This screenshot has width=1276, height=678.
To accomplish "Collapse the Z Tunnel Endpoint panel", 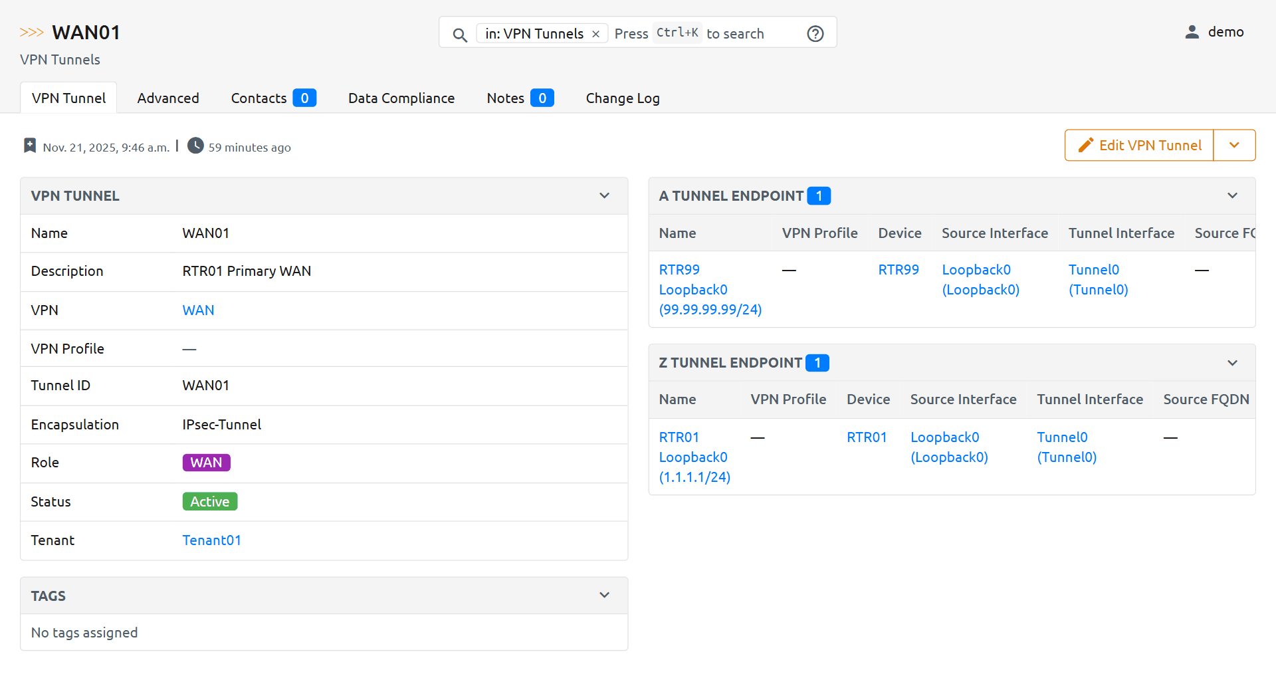I will (x=1232, y=363).
